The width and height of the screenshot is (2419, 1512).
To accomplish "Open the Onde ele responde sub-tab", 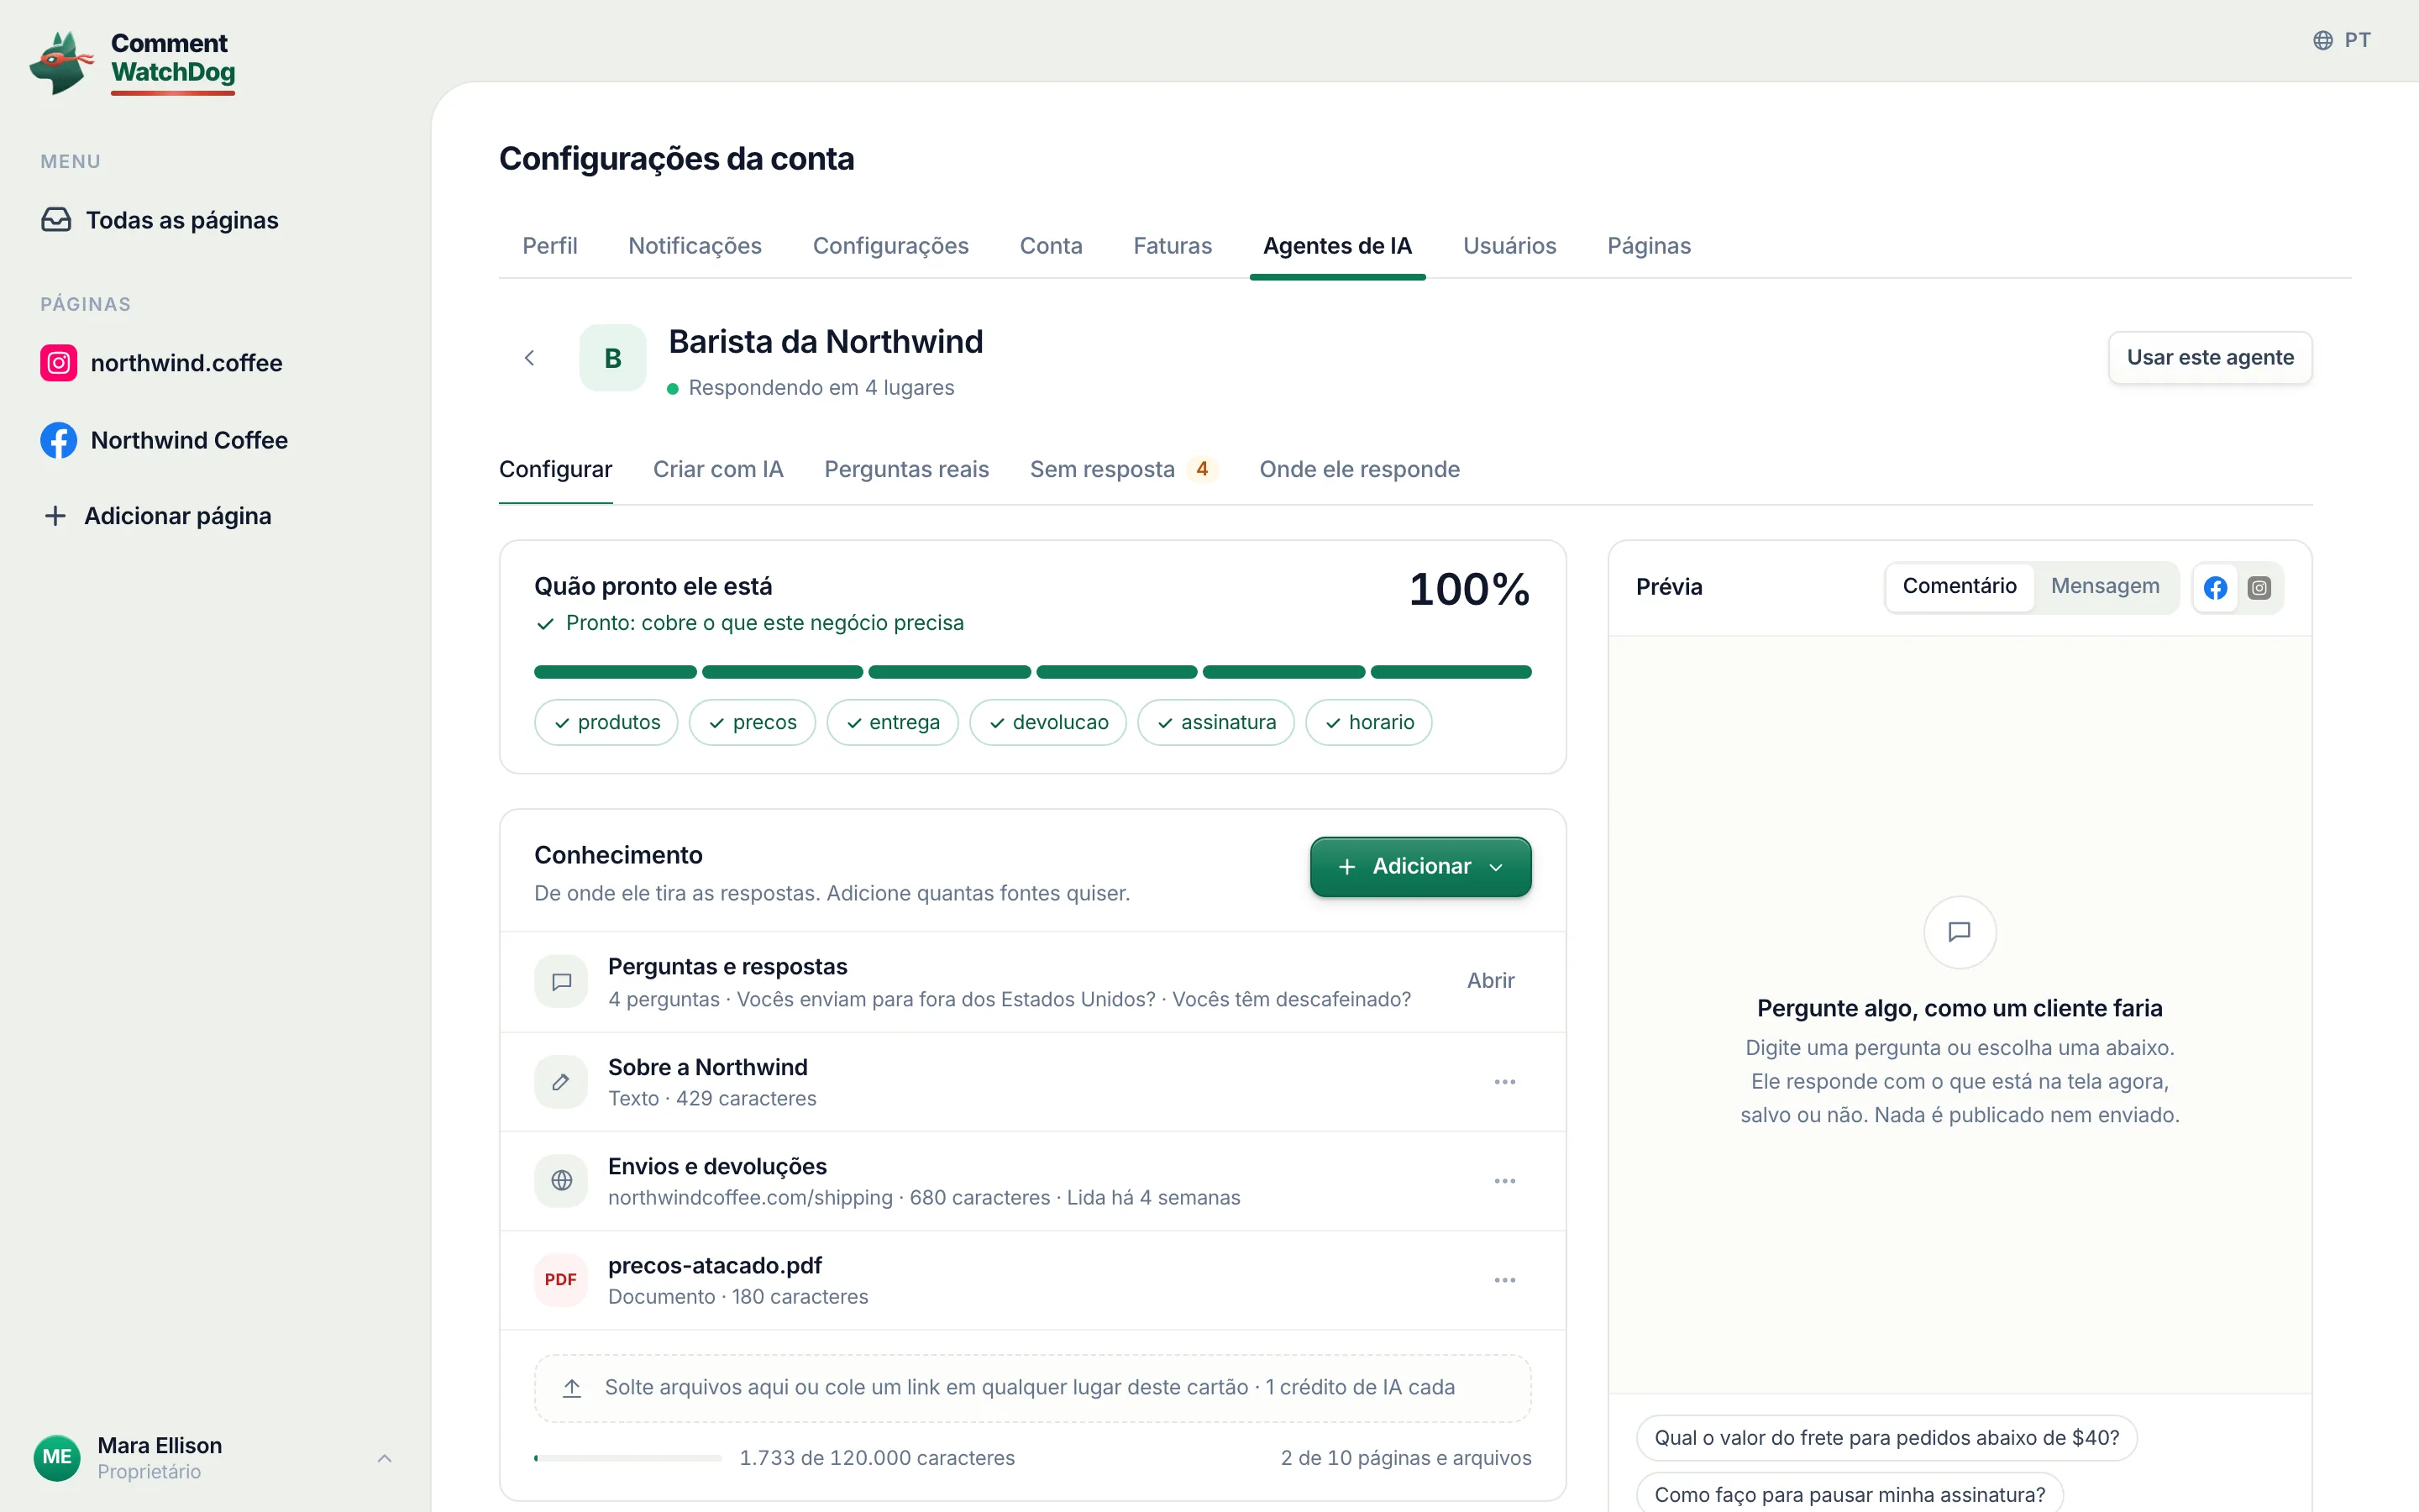I will pos(1360,470).
